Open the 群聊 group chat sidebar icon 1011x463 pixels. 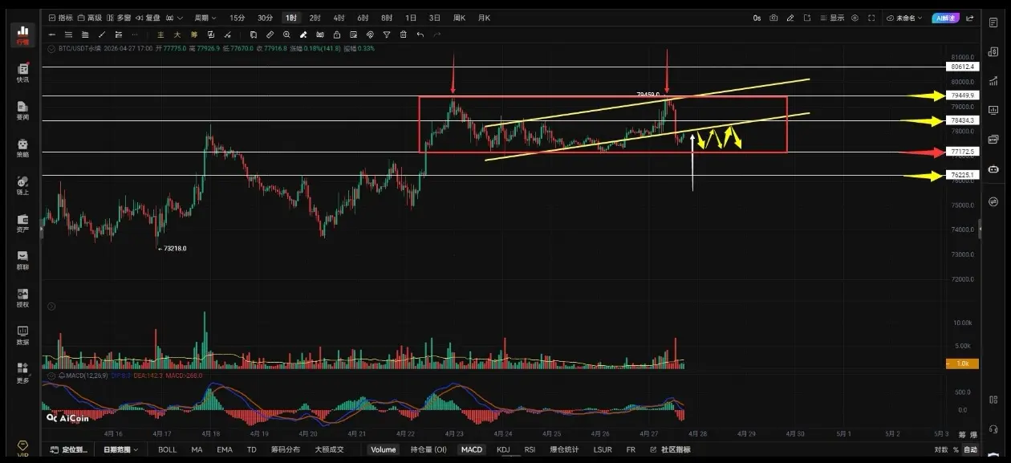pyautogui.click(x=22, y=260)
